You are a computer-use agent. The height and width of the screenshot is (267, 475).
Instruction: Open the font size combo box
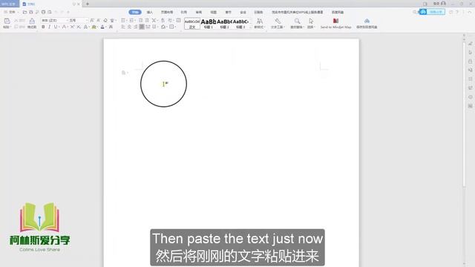coord(78,20)
